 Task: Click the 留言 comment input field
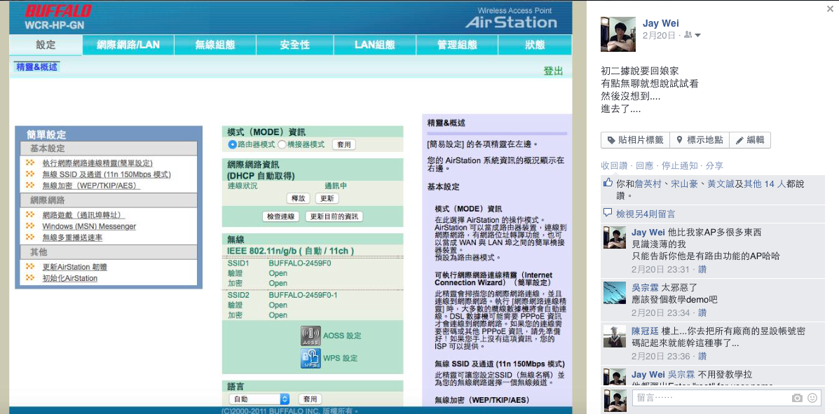coord(727,398)
